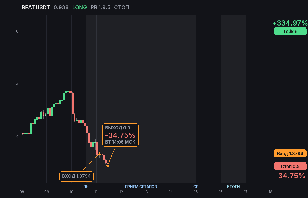308x198 pixels.
Task: Select the ПН timeline label
Action: pos(86,187)
